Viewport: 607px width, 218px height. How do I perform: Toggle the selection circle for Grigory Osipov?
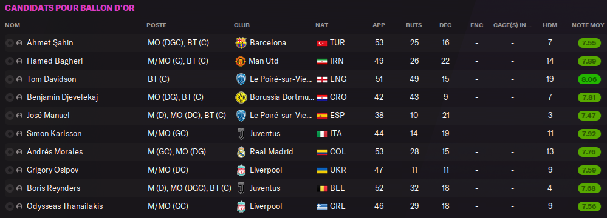[9, 170]
